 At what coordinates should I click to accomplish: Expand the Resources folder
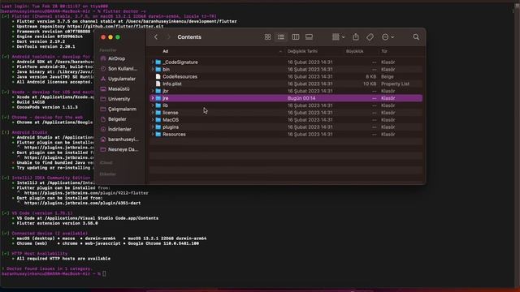point(153,135)
